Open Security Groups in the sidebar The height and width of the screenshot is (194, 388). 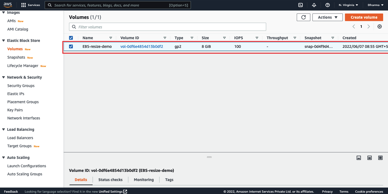pos(21,86)
